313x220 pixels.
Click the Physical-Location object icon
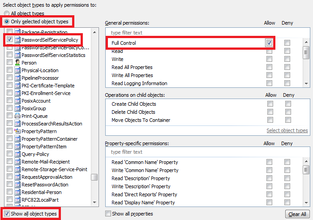click(17, 70)
